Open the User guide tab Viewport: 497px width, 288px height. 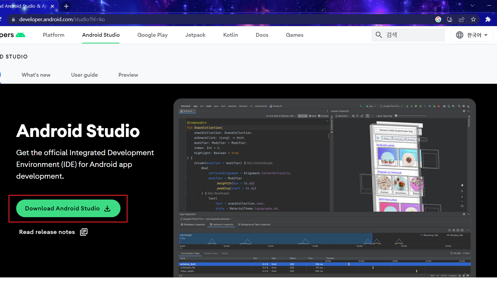pos(84,75)
